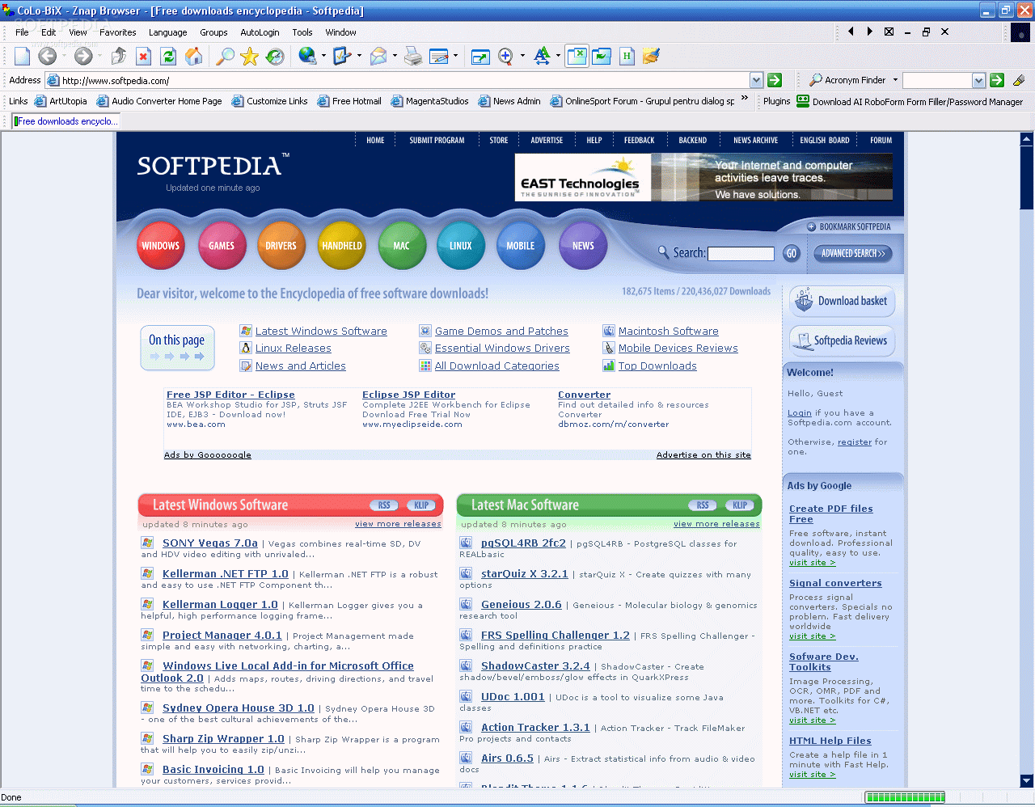Click the ADVANCED SEARCH button
1035x807 pixels.
click(x=852, y=253)
